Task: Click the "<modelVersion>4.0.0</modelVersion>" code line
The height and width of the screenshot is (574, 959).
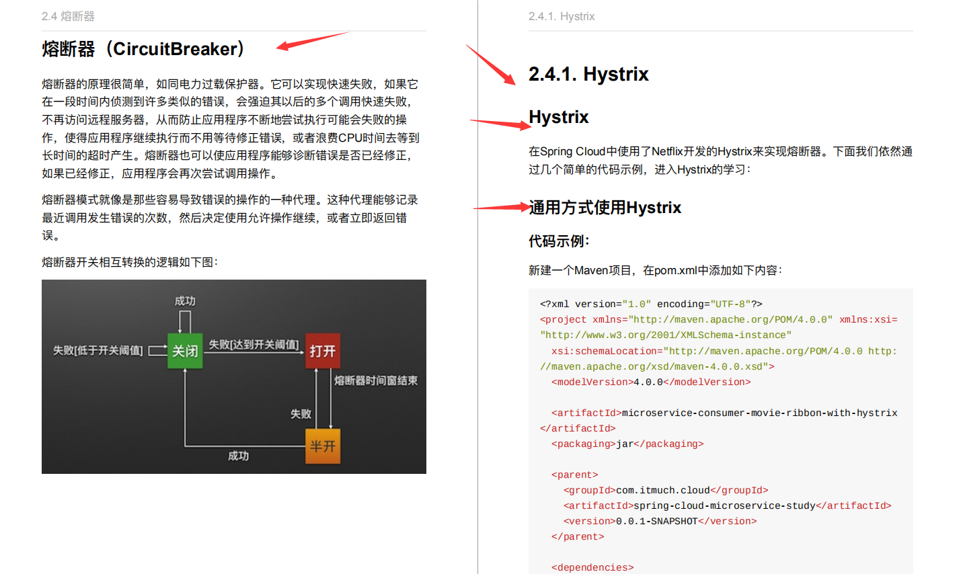Action: pos(651,382)
